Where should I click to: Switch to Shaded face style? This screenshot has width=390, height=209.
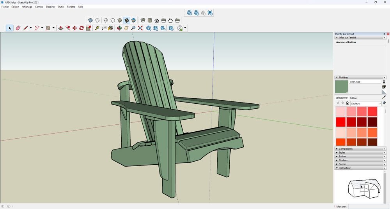pyautogui.click(x=120, y=20)
